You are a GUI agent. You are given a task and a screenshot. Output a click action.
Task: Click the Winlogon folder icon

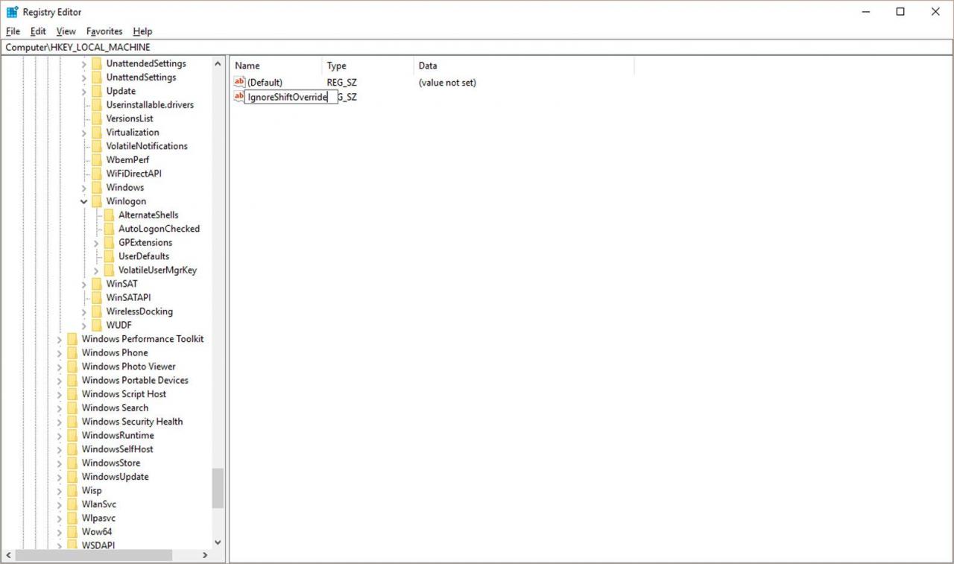click(x=97, y=201)
